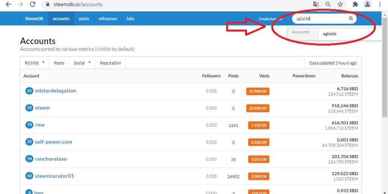Image resolution: width=388 pixels, height=194 pixels.
Task: Open the SteemDB home menu item
Action: 34,19
